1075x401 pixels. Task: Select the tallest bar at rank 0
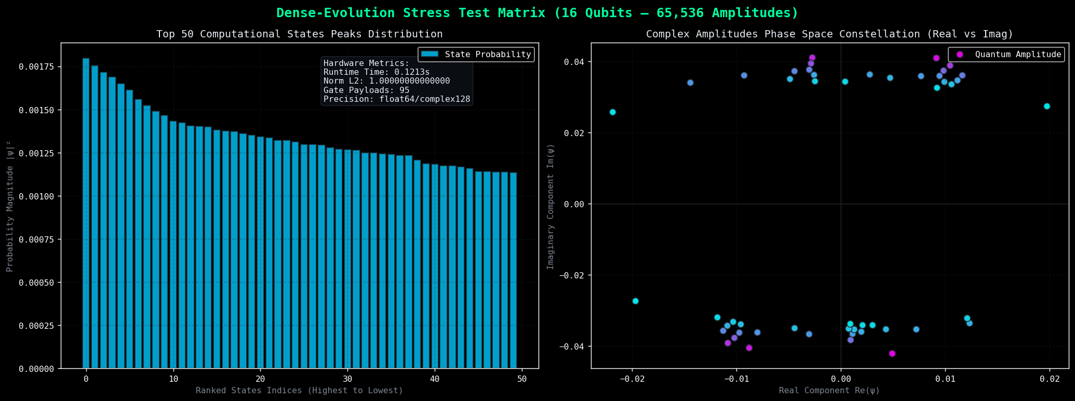[x=86, y=213]
